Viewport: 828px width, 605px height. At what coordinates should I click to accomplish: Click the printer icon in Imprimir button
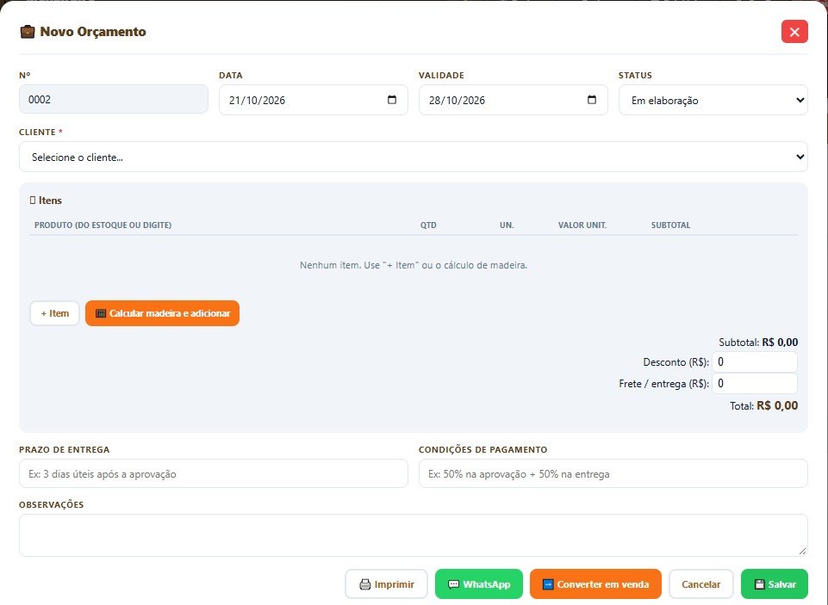tap(365, 584)
